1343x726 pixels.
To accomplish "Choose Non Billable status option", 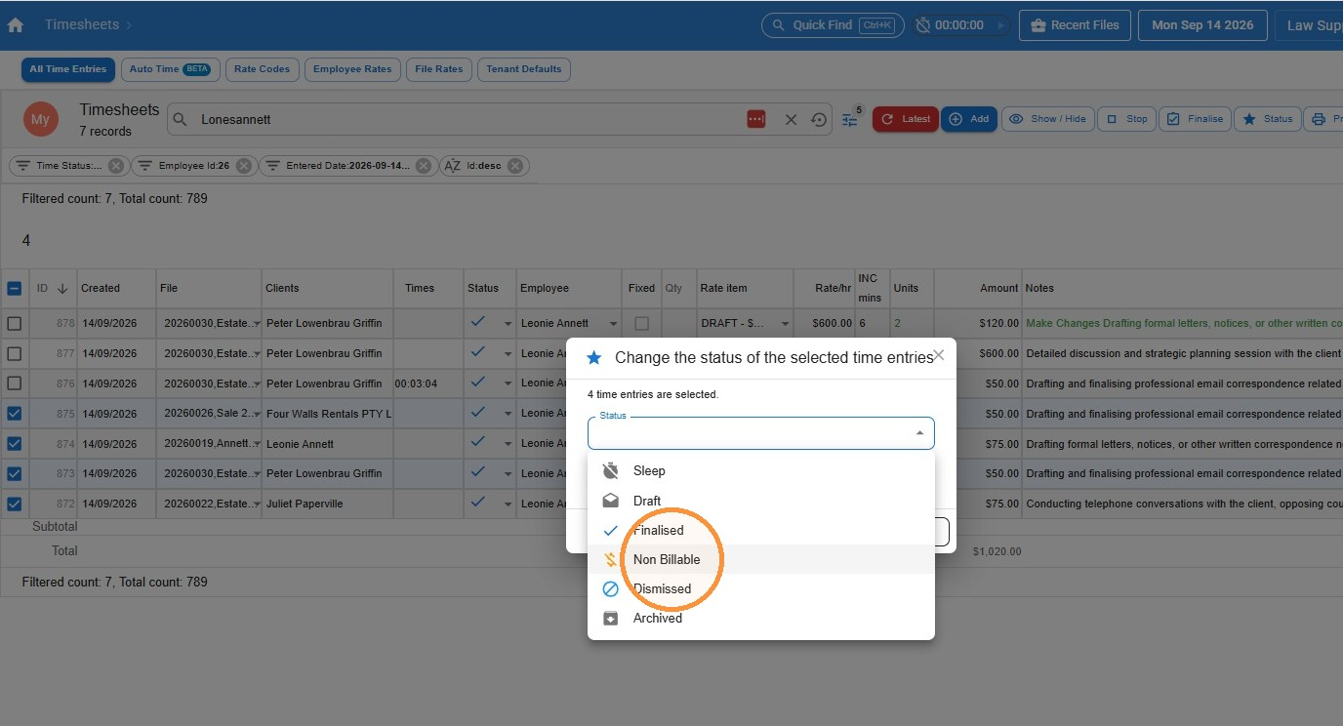I will [761, 559].
